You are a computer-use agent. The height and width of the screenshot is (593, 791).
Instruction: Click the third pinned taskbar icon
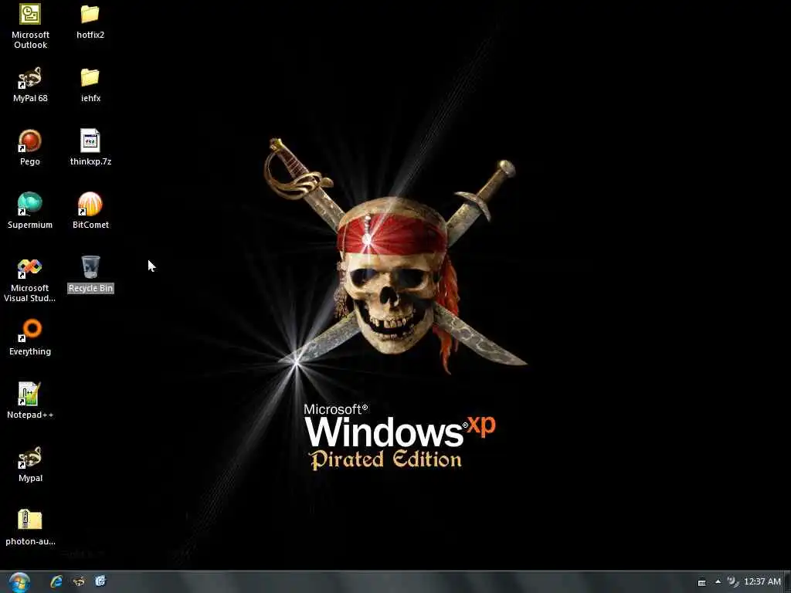(100, 581)
